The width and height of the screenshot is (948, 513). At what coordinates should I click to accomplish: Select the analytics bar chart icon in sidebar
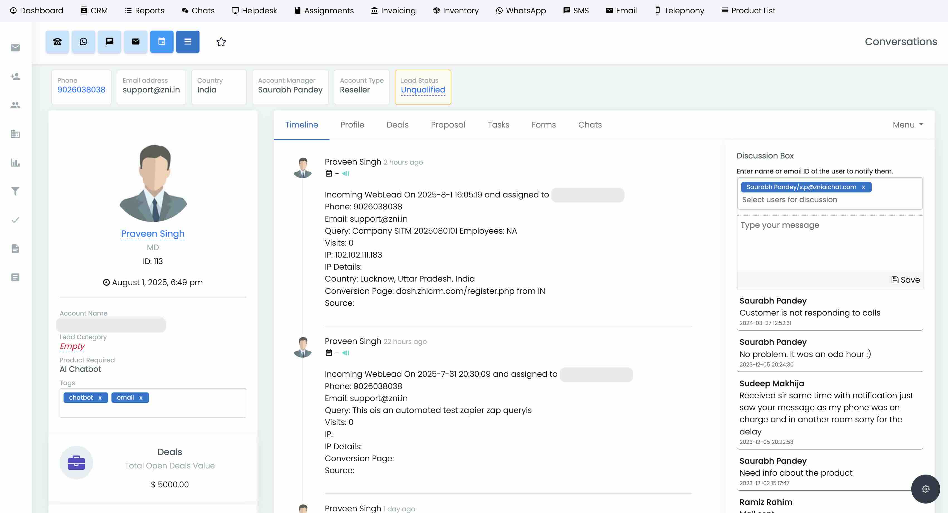click(15, 163)
